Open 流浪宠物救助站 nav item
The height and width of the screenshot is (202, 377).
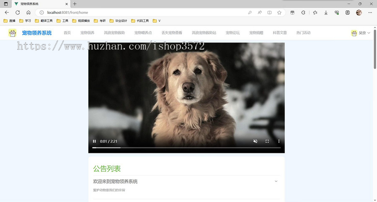(204, 33)
